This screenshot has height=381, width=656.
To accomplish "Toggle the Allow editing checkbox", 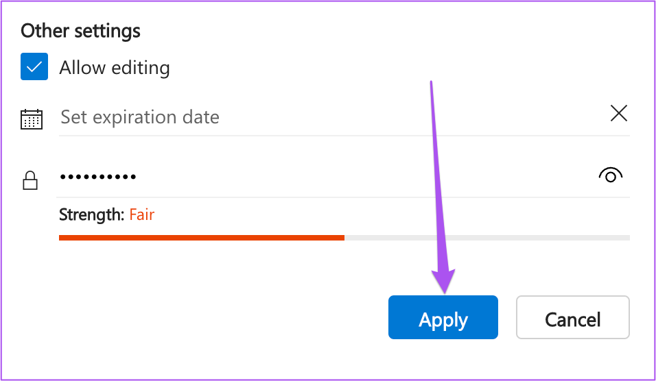I will (34, 66).
